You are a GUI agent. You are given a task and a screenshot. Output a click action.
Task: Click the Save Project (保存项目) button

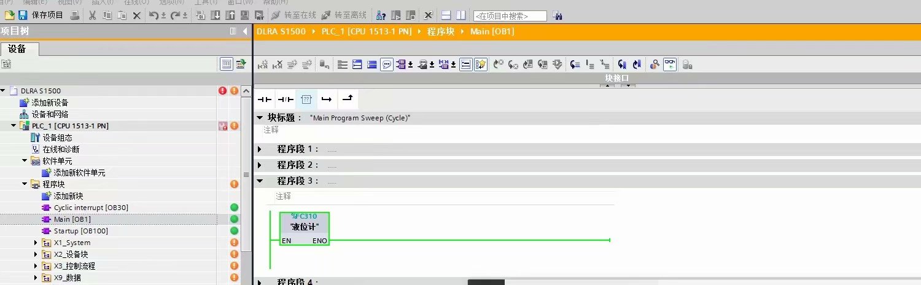[x=41, y=15]
